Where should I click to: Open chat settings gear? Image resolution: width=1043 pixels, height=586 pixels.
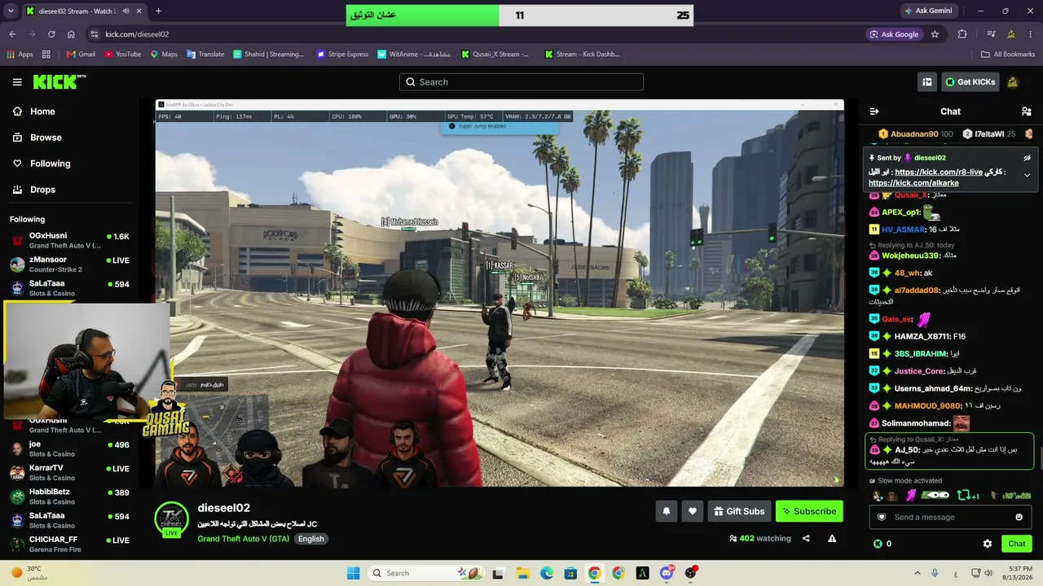pos(988,544)
